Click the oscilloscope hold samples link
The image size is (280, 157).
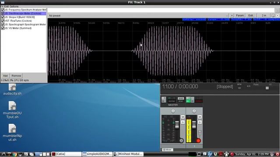click(x=266, y=19)
